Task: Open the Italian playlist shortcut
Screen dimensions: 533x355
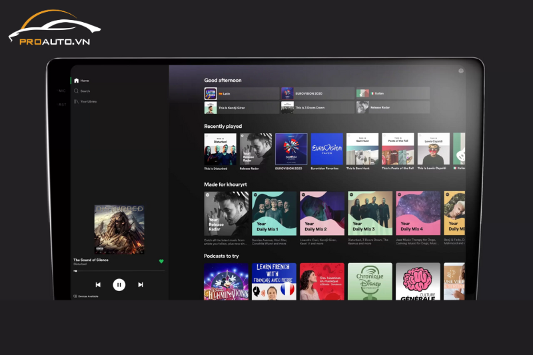Action: [x=392, y=93]
